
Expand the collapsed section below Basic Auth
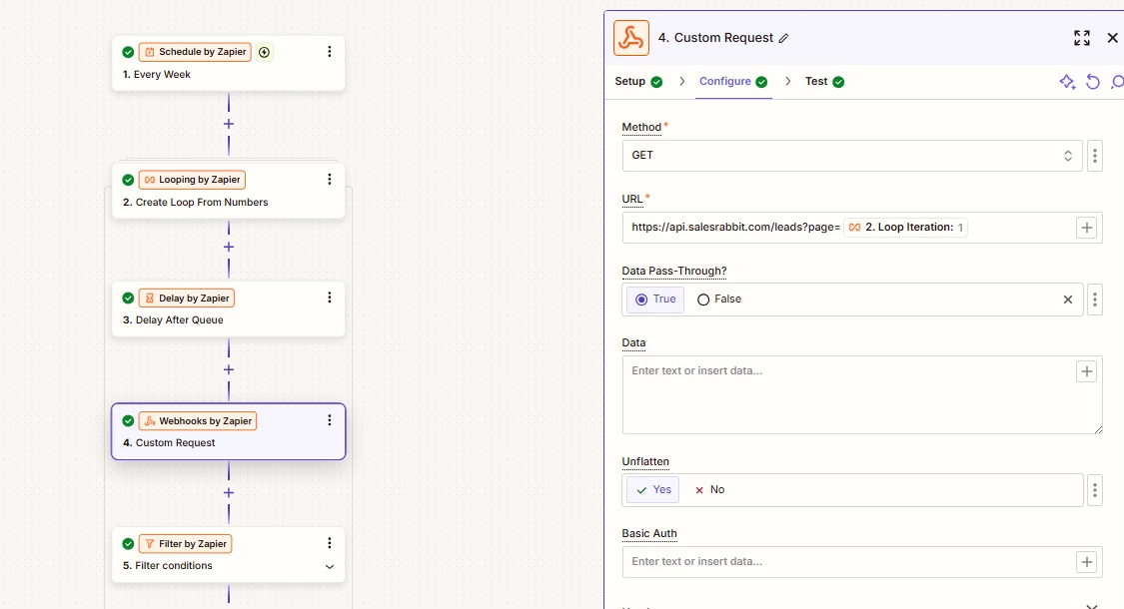point(1091,605)
